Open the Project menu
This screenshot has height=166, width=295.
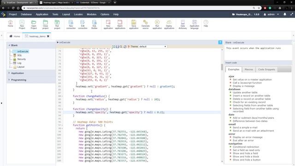click(13, 14)
